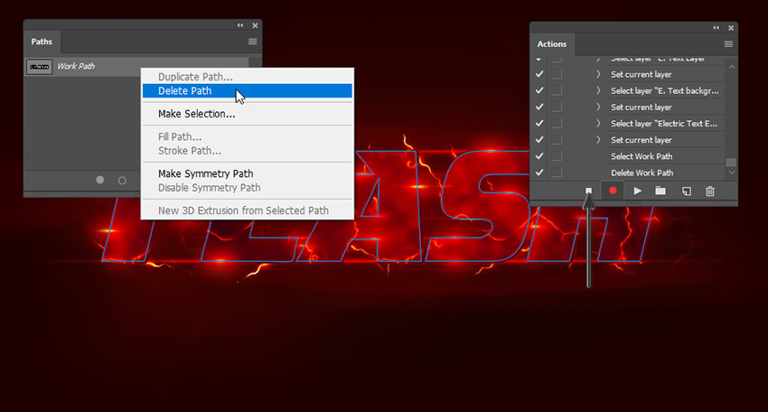768x412 pixels.
Task: Expand the last Set current layer step
Action: point(598,140)
